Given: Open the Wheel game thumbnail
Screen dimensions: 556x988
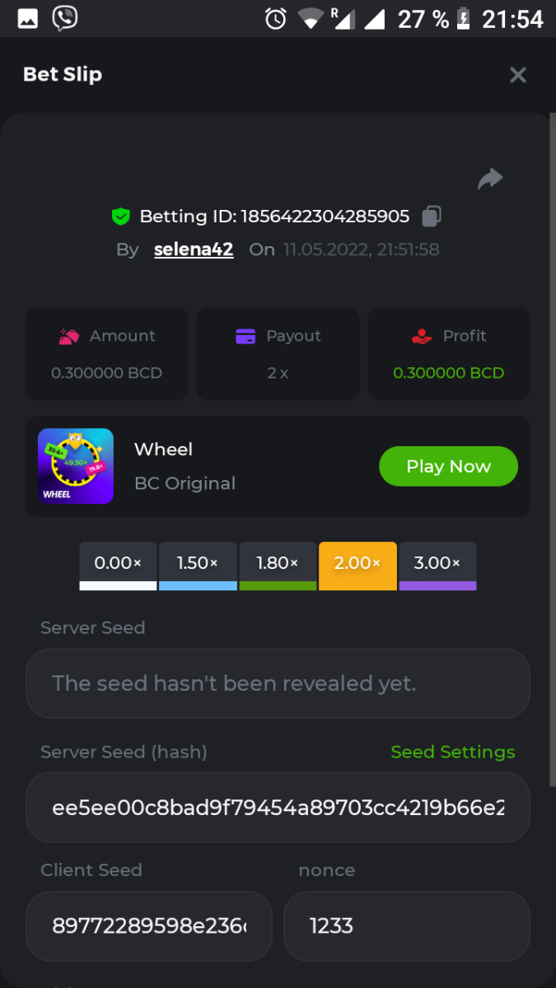Looking at the screenshot, I should 76,466.
